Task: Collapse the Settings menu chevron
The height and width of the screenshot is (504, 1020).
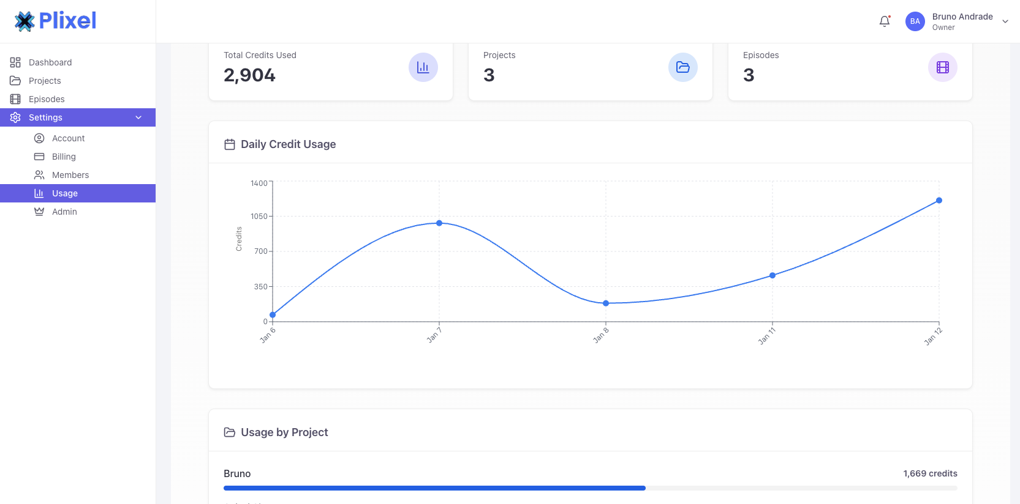Action: click(x=138, y=117)
